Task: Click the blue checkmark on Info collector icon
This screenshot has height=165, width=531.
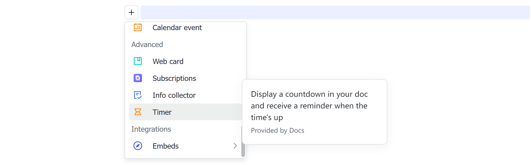Action: coord(139,97)
